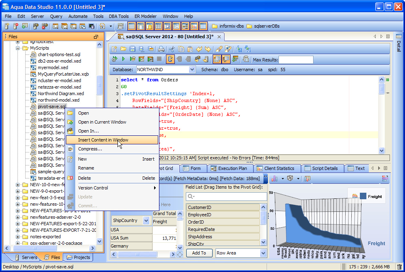Image resolution: width=405 pixels, height=272 pixels.
Task: Click the Freight legend color swatch
Action: coord(363,196)
